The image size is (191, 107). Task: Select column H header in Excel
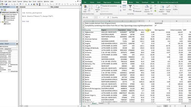[x=176, y=21]
